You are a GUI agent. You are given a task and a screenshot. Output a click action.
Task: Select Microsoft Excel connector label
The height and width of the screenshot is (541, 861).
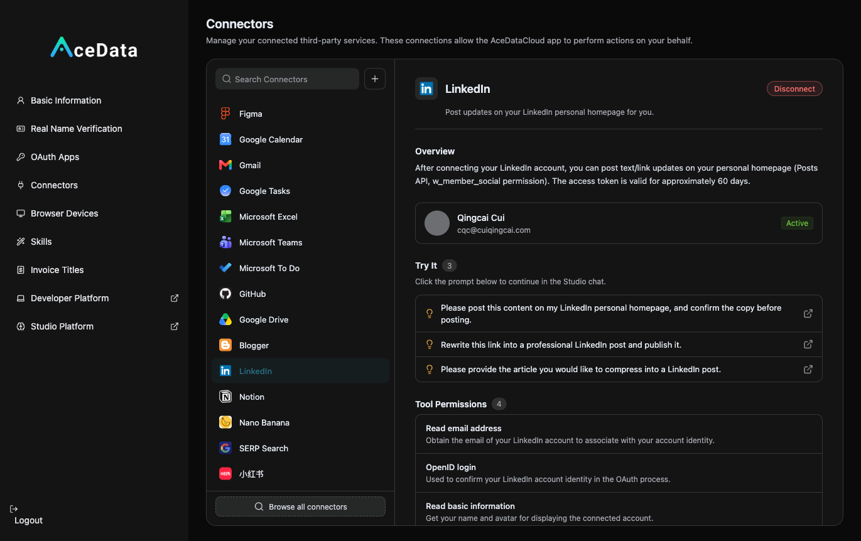tap(268, 217)
